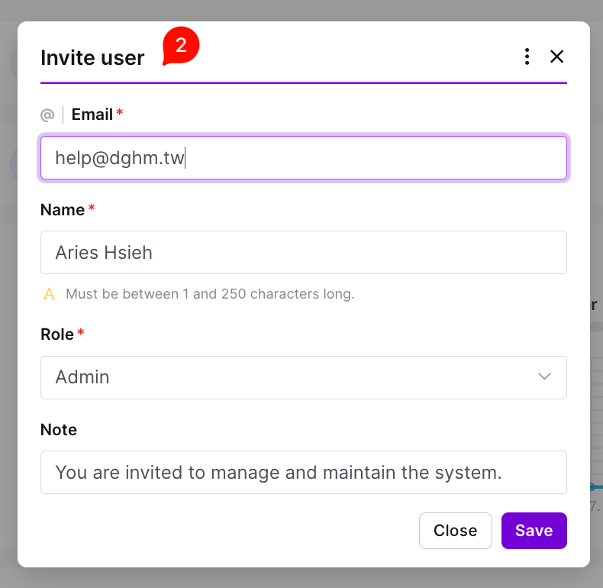The image size is (603, 588).
Task: Click into the Name field with Aries Hsieh
Action: [303, 253]
